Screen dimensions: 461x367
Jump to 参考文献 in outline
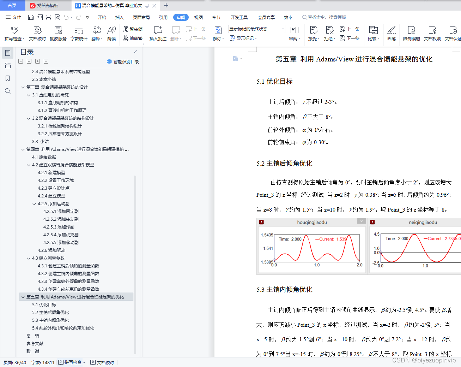tap(35, 344)
